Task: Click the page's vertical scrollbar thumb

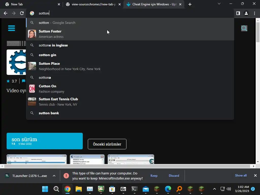Action: (258, 32)
